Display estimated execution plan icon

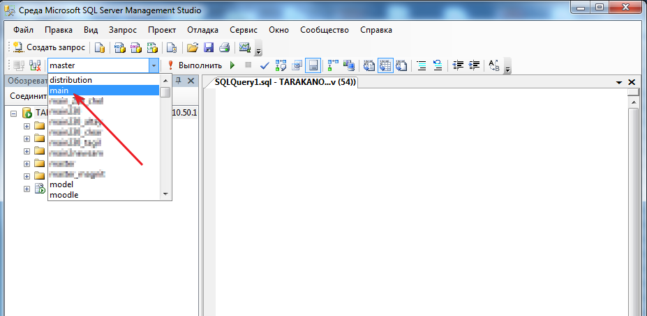click(281, 65)
